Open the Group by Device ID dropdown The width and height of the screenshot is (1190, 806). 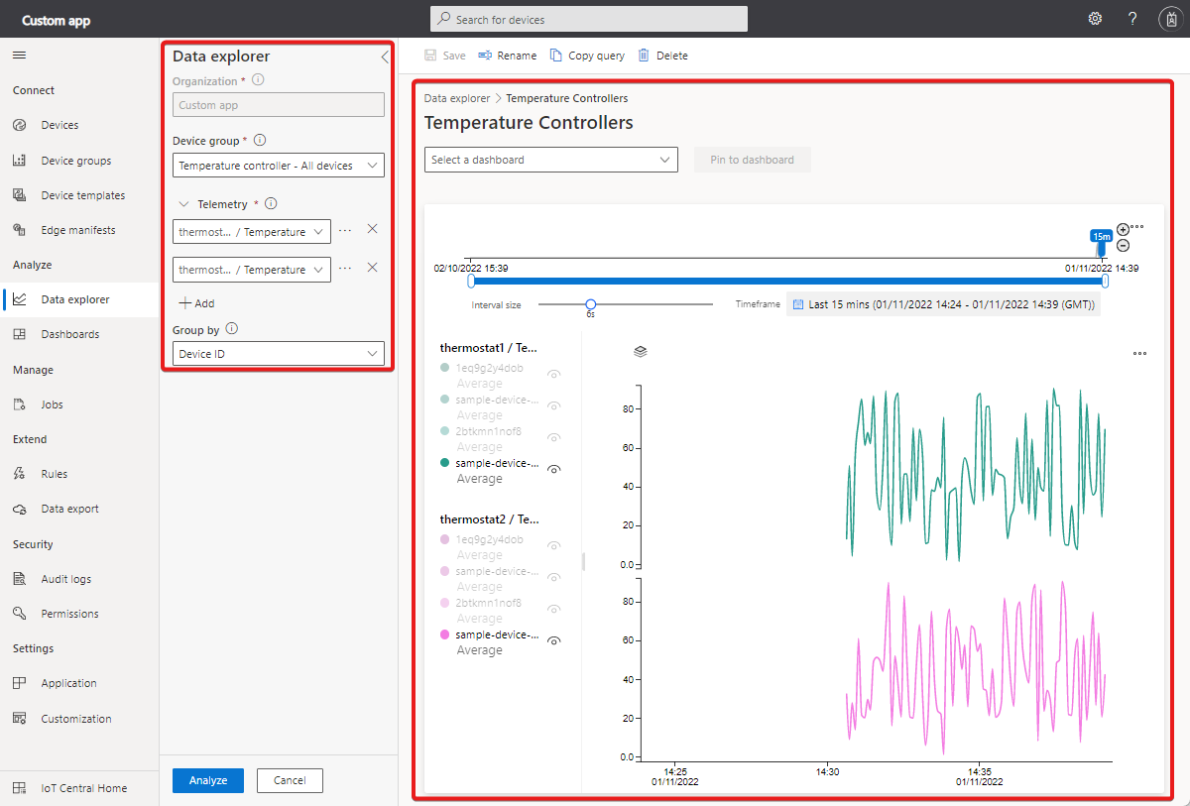[x=279, y=353]
